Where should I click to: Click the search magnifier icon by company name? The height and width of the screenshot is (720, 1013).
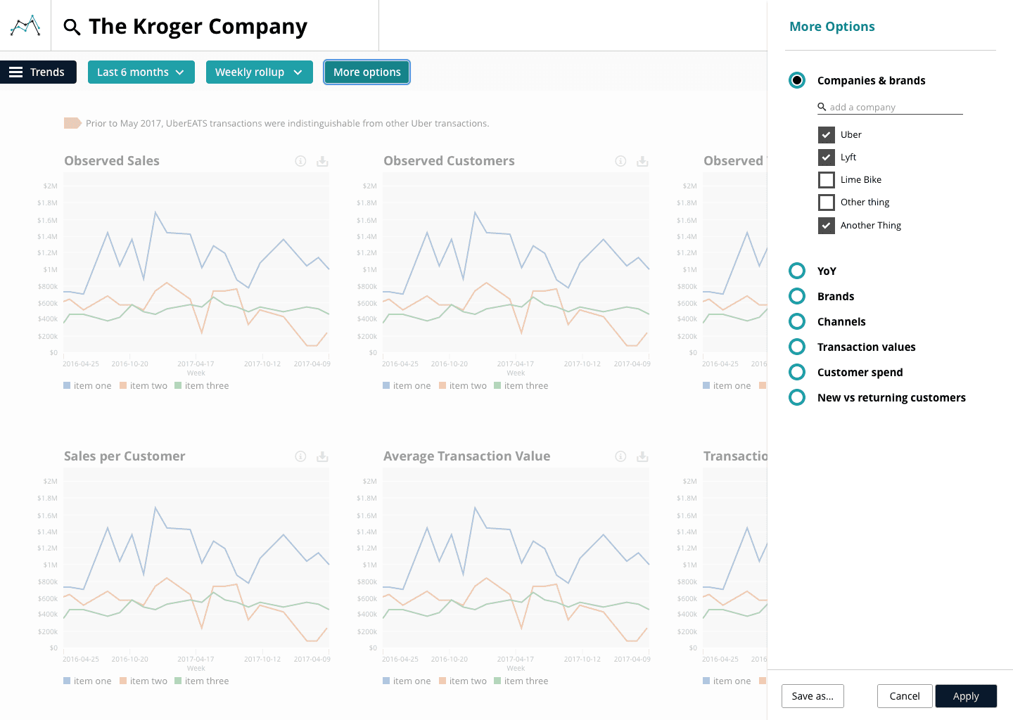(x=72, y=27)
